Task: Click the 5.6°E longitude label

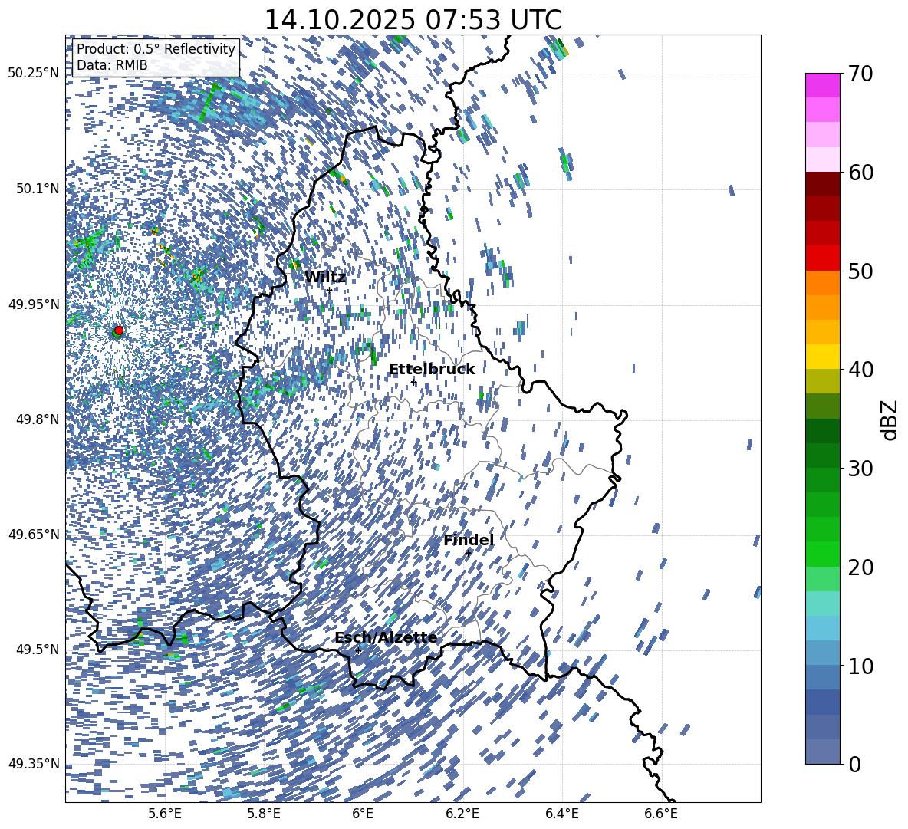Action: [165, 814]
